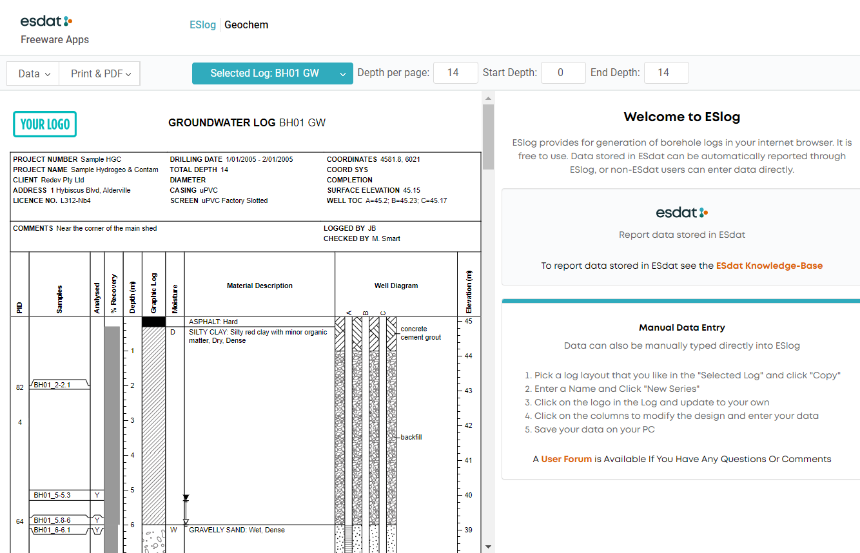Image resolution: width=860 pixels, height=553 pixels.
Task: Click the Welcome to ESlog heading
Action: pyautogui.click(x=681, y=117)
